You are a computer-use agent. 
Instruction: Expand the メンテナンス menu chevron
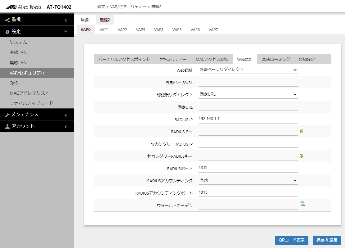(65, 115)
